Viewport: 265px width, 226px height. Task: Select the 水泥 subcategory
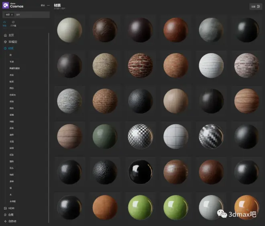[x=12, y=75]
